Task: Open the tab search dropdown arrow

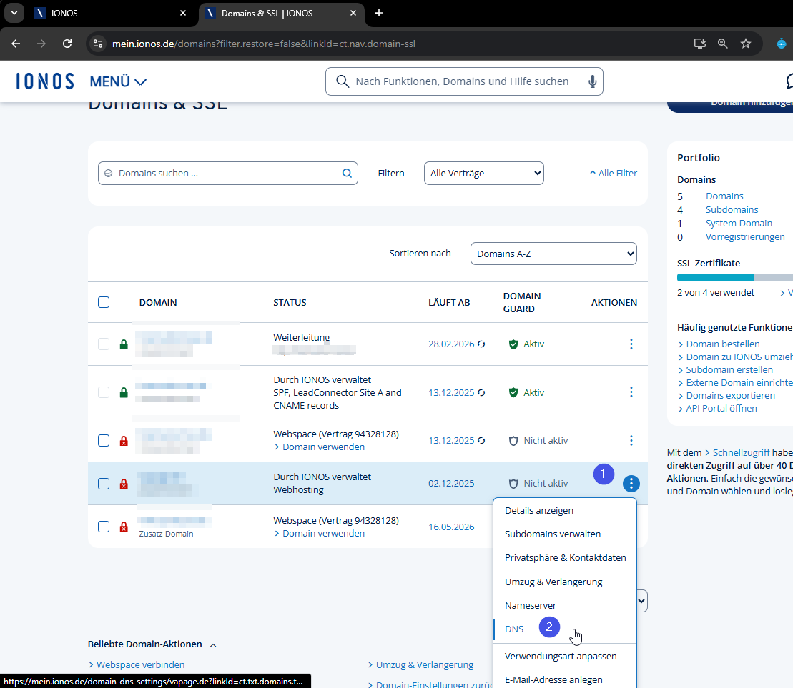Action: (x=14, y=13)
